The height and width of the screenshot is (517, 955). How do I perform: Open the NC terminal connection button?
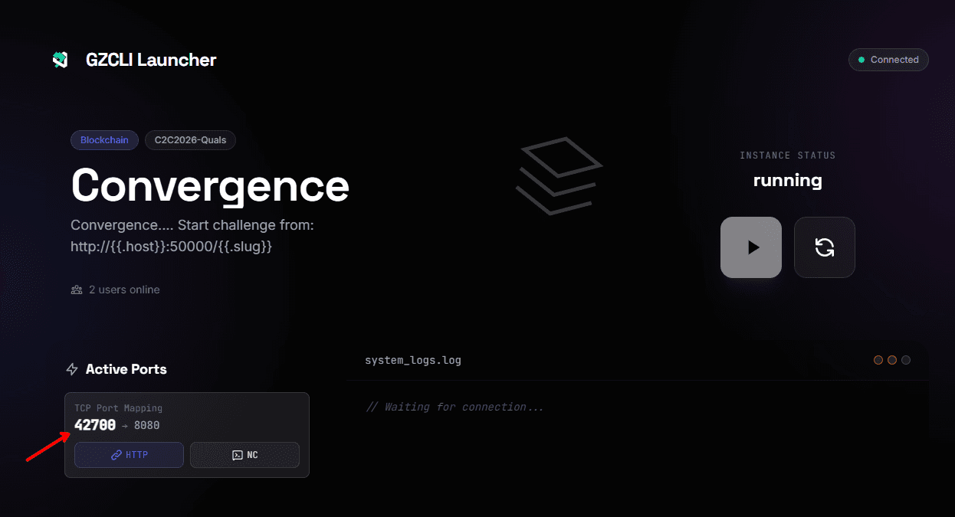coord(244,455)
